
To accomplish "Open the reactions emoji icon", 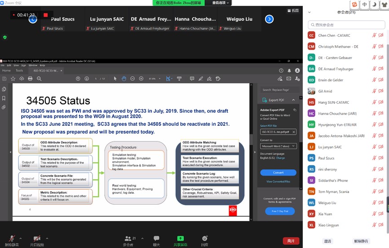I will pyautogui.click(x=204, y=239).
